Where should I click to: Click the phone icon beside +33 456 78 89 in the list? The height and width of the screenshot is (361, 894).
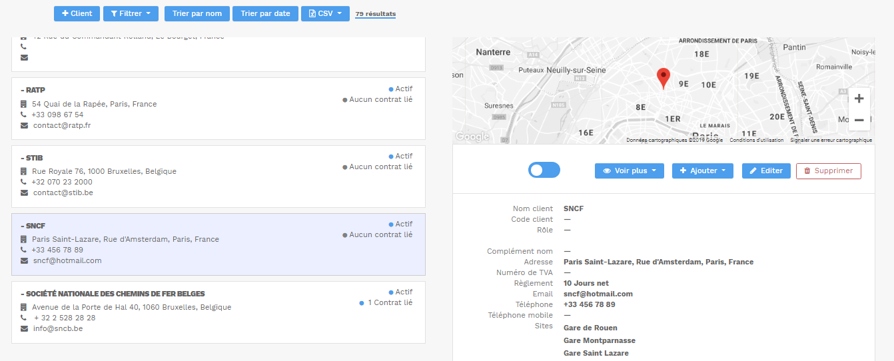24,250
